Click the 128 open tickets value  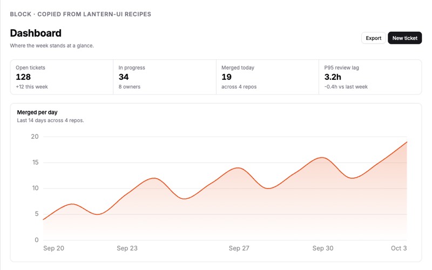pos(23,77)
